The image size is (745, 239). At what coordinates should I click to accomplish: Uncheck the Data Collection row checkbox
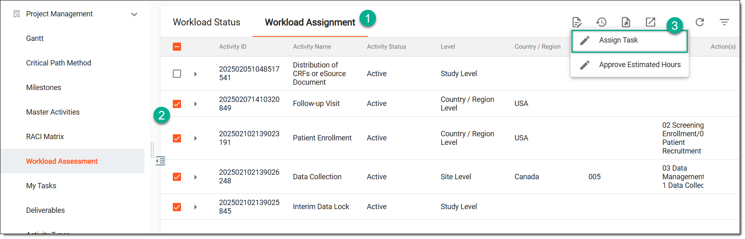(x=177, y=177)
